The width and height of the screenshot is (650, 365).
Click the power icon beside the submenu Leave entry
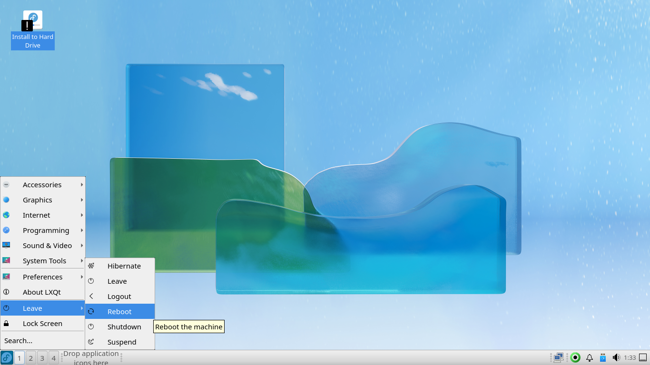[x=91, y=281]
